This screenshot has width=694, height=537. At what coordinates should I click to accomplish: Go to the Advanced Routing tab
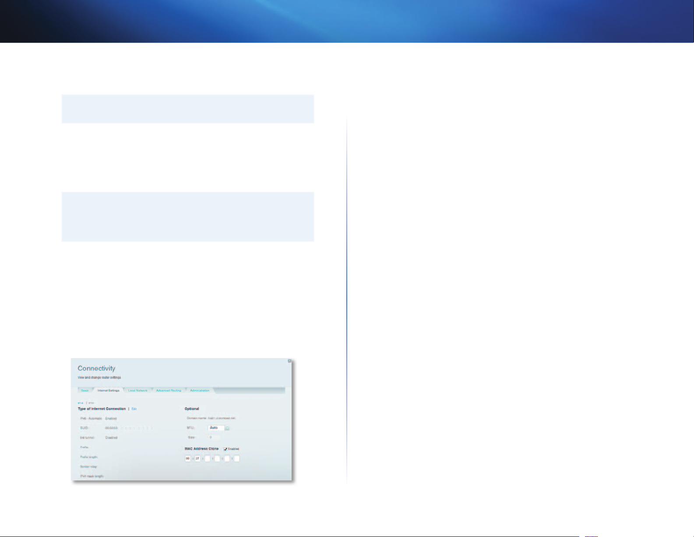point(169,391)
